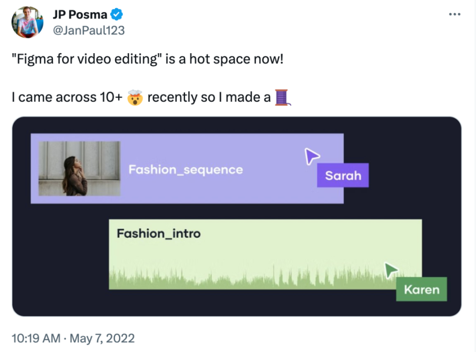Open the three-dot more options menu
The width and height of the screenshot is (476, 352).
(x=455, y=14)
